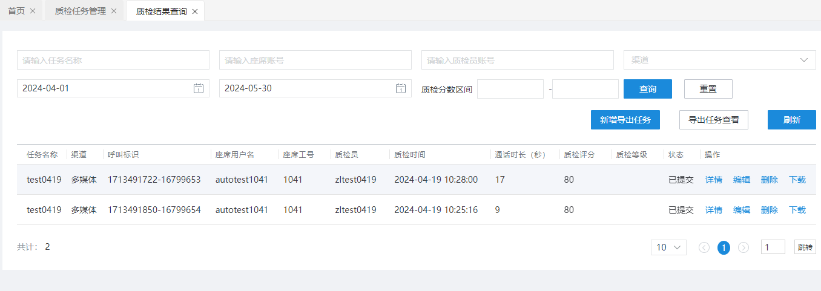Click the 查询 button
821x291 pixels.
click(x=648, y=89)
